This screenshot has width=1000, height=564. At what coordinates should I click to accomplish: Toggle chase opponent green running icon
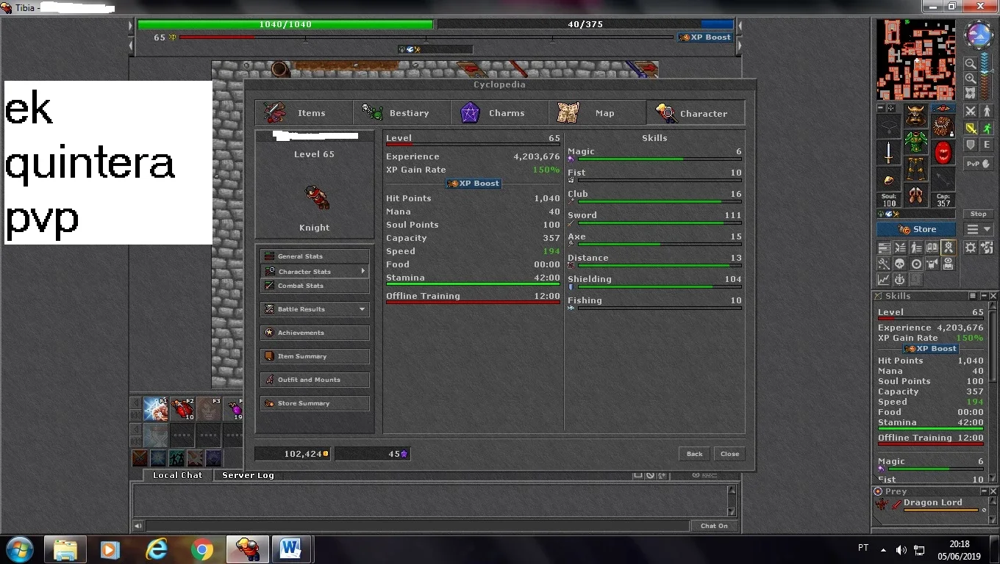pyautogui.click(x=987, y=128)
